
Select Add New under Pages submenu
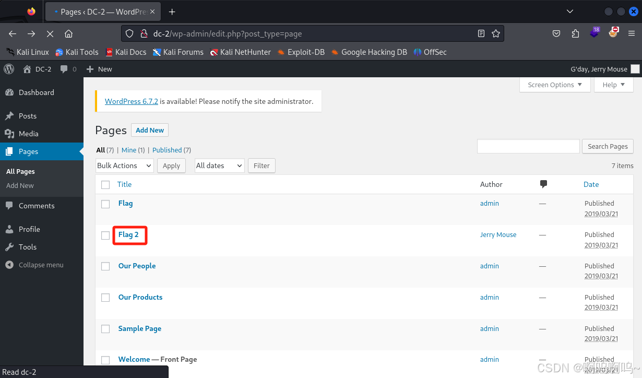[x=20, y=185]
